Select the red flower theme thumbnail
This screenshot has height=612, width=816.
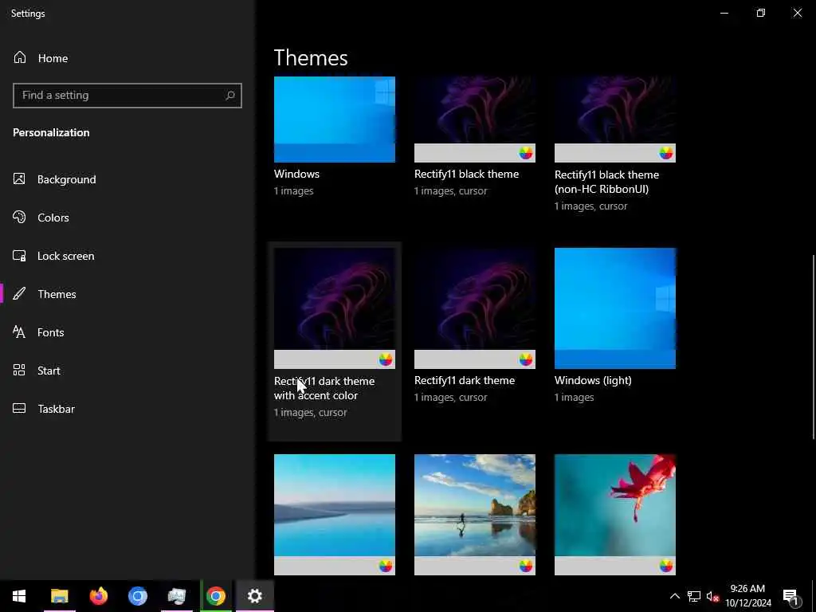[x=615, y=515]
